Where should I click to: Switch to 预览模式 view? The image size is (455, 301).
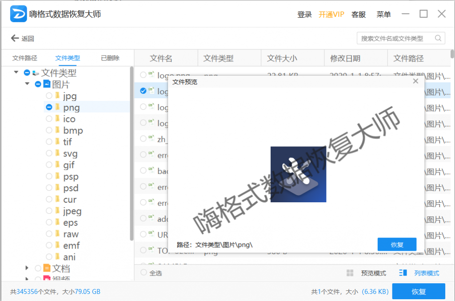(373, 273)
